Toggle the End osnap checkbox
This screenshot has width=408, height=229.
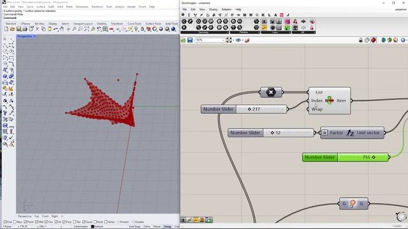(5, 222)
